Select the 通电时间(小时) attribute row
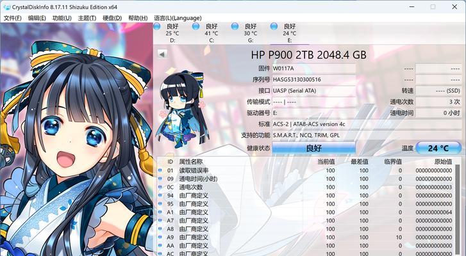The image size is (466, 256). click(x=306, y=179)
